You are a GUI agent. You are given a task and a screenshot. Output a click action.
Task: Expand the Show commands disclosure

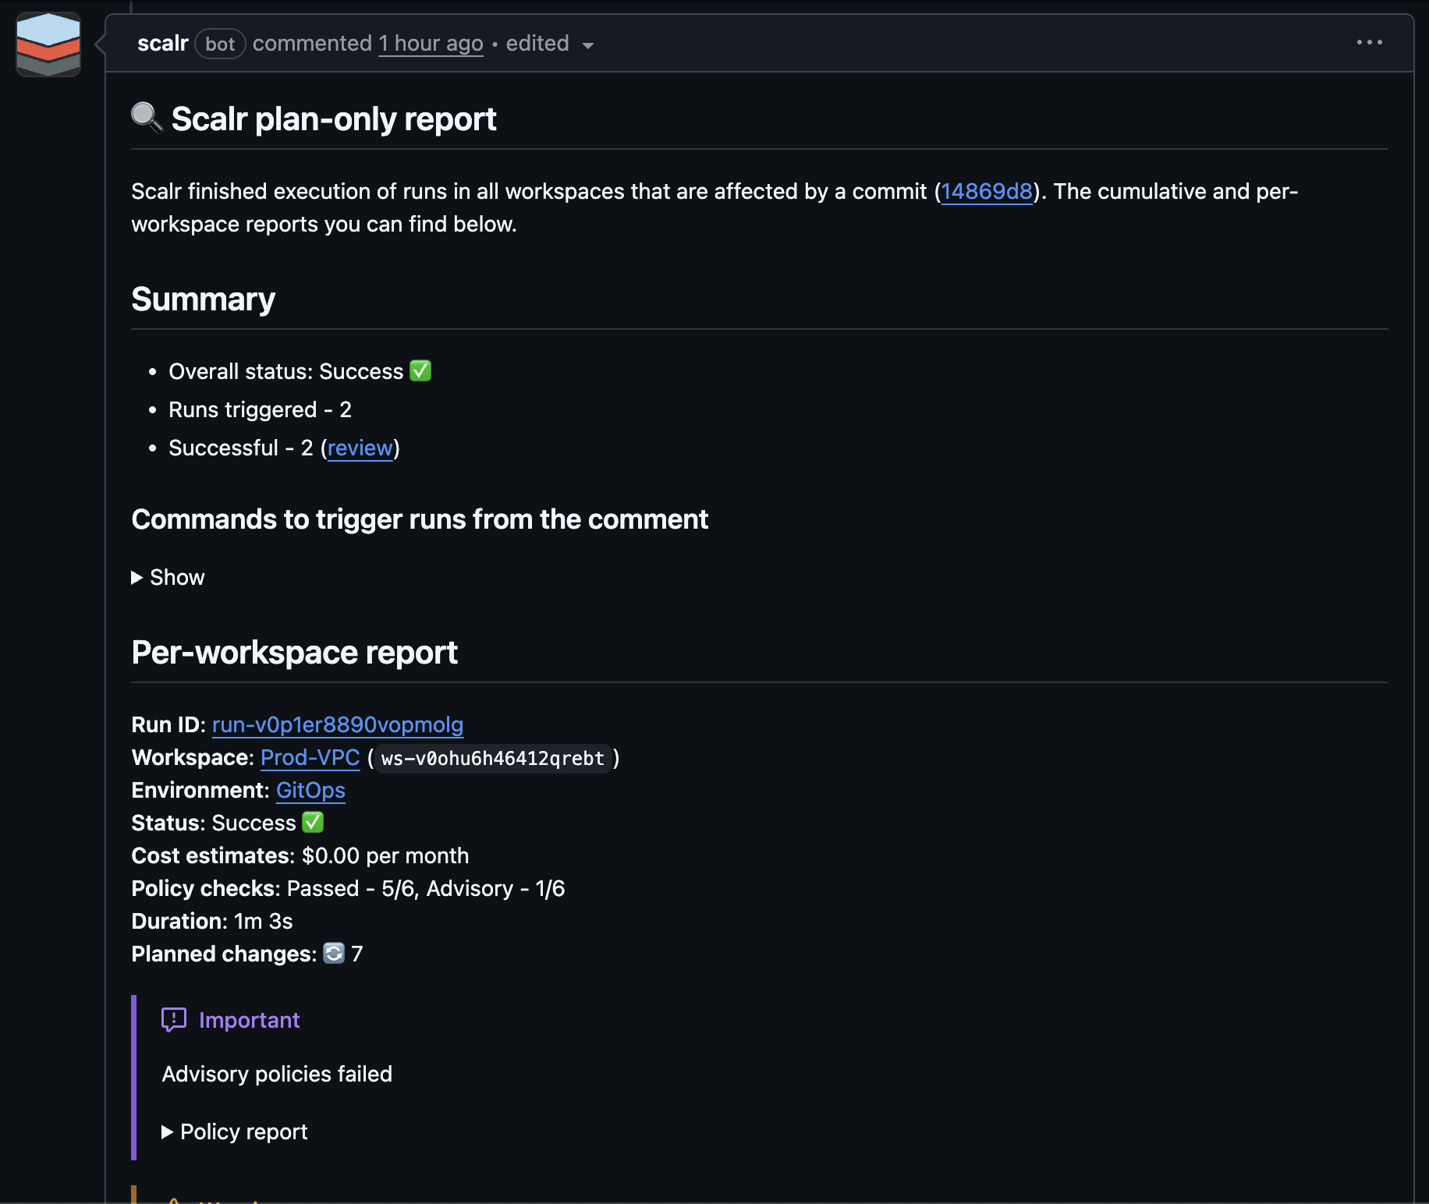click(x=168, y=577)
